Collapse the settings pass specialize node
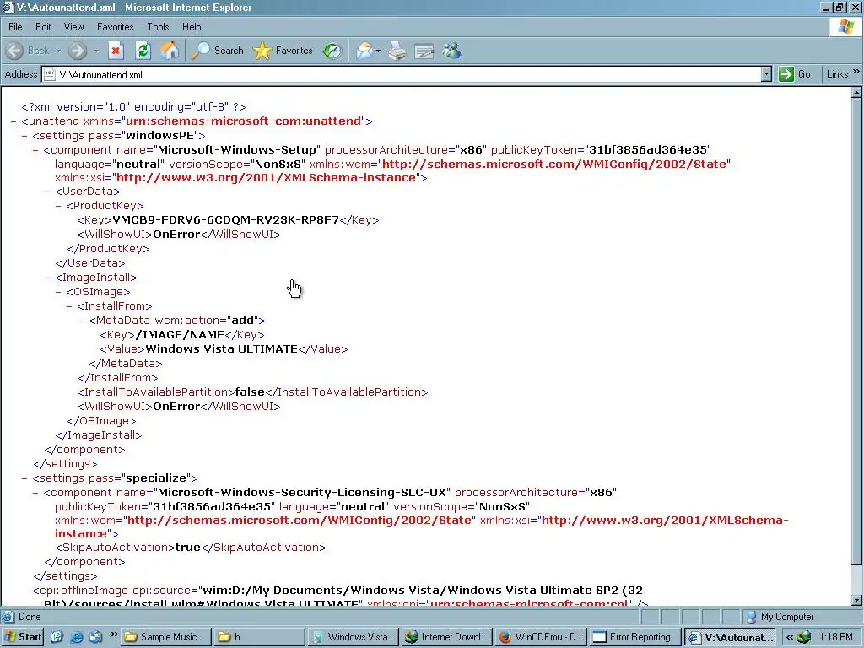 coord(24,478)
